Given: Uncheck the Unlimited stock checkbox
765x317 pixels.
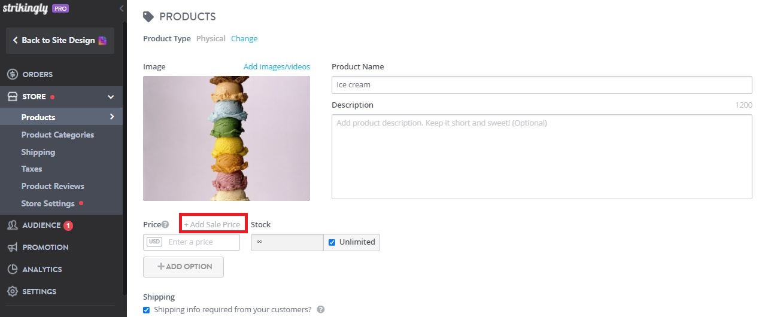Looking at the screenshot, I should tap(332, 242).
